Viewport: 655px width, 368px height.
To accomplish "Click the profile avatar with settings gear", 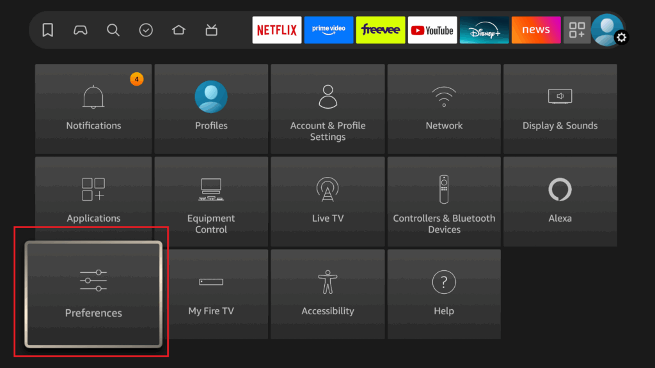I will (x=608, y=30).
